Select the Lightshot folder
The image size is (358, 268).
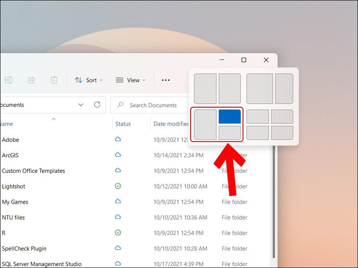pos(13,186)
